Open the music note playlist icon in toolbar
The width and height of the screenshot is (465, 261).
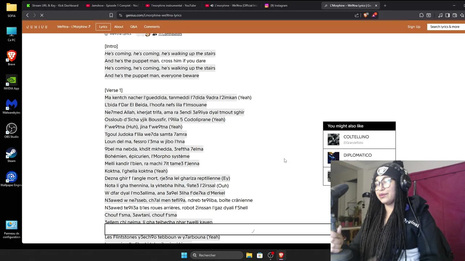(x=440, y=15)
